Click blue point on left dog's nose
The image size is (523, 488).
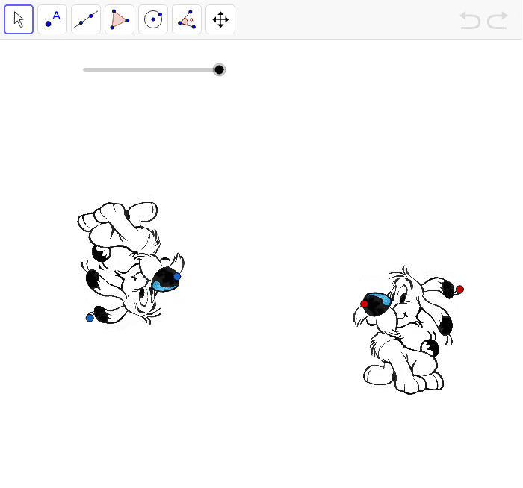[x=177, y=277]
